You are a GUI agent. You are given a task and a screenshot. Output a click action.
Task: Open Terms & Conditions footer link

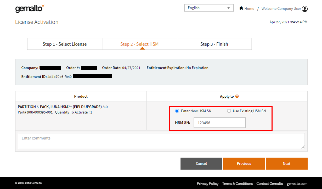[237, 184]
